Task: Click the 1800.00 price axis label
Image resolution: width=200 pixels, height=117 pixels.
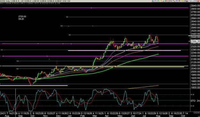Action: 195,87
